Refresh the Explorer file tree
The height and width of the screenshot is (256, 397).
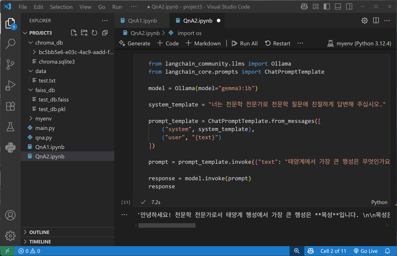94,33
